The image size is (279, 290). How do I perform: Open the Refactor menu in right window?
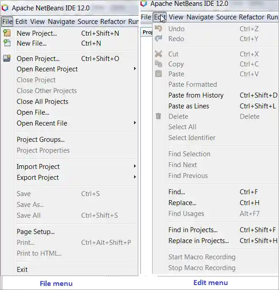click(x=251, y=17)
